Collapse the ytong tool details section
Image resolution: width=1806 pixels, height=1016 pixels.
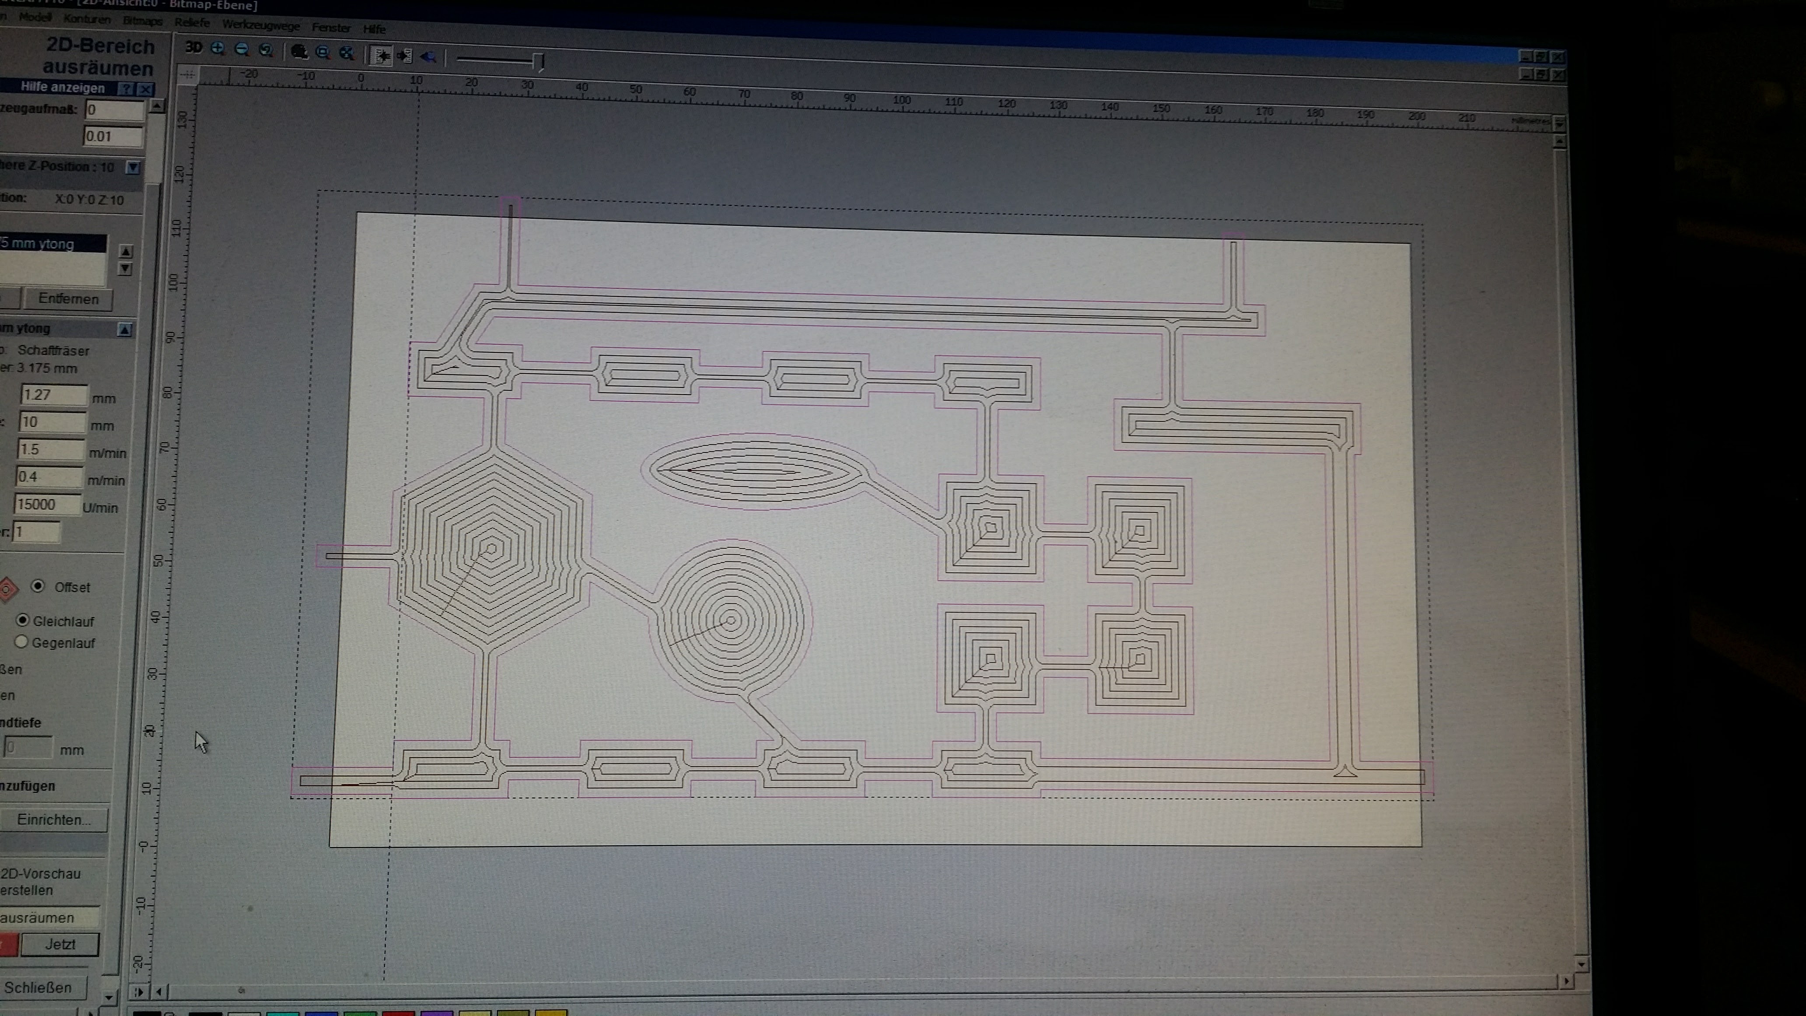pyautogui.click(x=125, y=329)
